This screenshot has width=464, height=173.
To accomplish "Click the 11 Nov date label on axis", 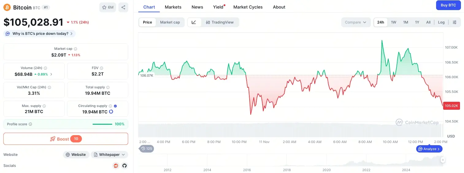I will click(264, 142).
